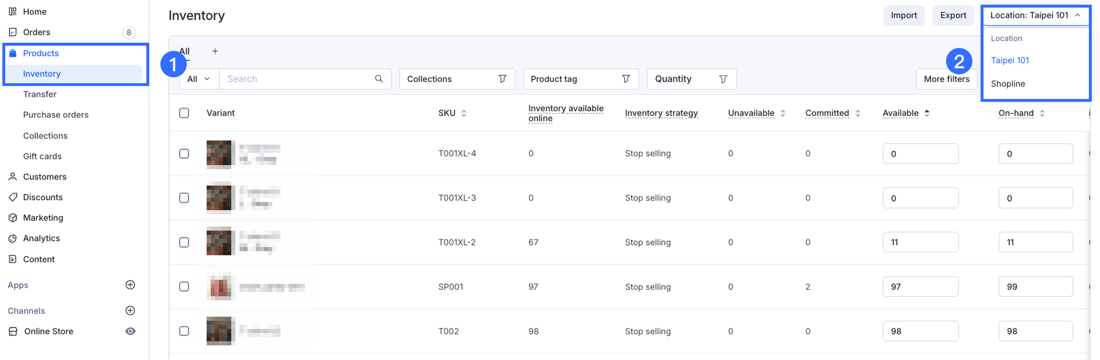Choose Shopline in location list
Screen dimensions: 1100x360
(x=1008, y=84)
